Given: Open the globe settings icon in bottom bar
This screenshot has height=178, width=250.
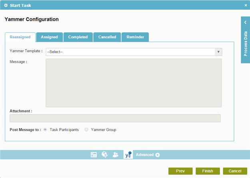Looking at the screenshot, I should pyautogui.click(x=104, y=154).
